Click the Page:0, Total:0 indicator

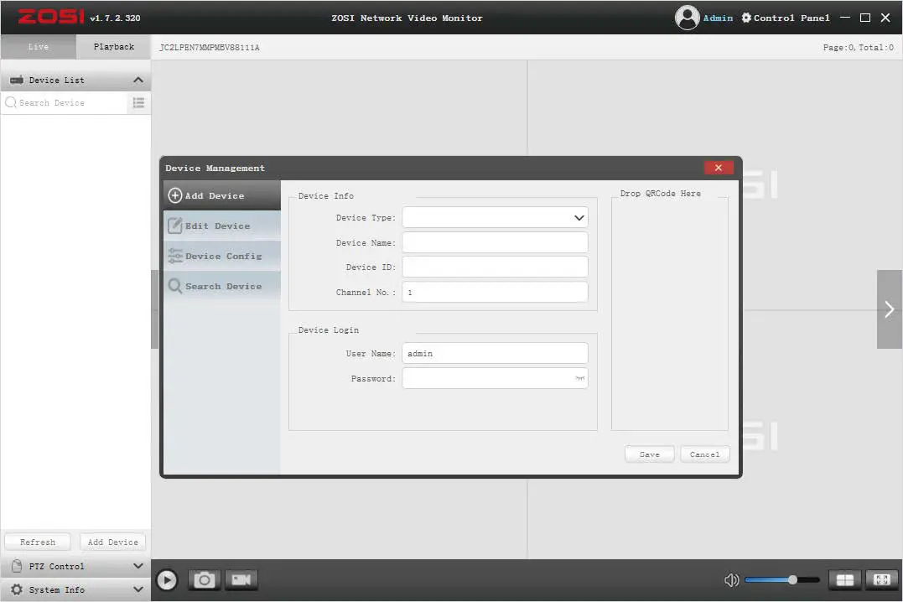click(x=858, y=47)
